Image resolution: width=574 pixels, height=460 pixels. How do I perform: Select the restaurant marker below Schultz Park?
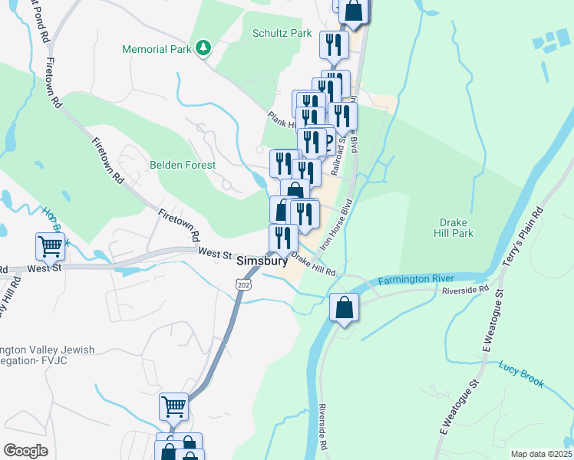334,47
